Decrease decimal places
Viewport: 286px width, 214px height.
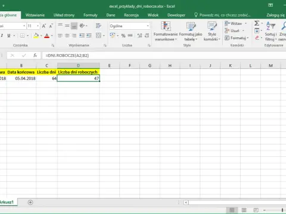147,36
